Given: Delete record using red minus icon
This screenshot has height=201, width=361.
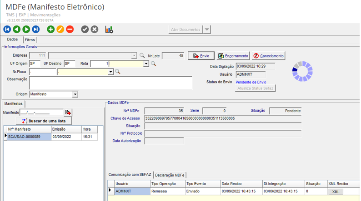Looking at the screenshot, I should pyautogui.click(x=70, y=29).
